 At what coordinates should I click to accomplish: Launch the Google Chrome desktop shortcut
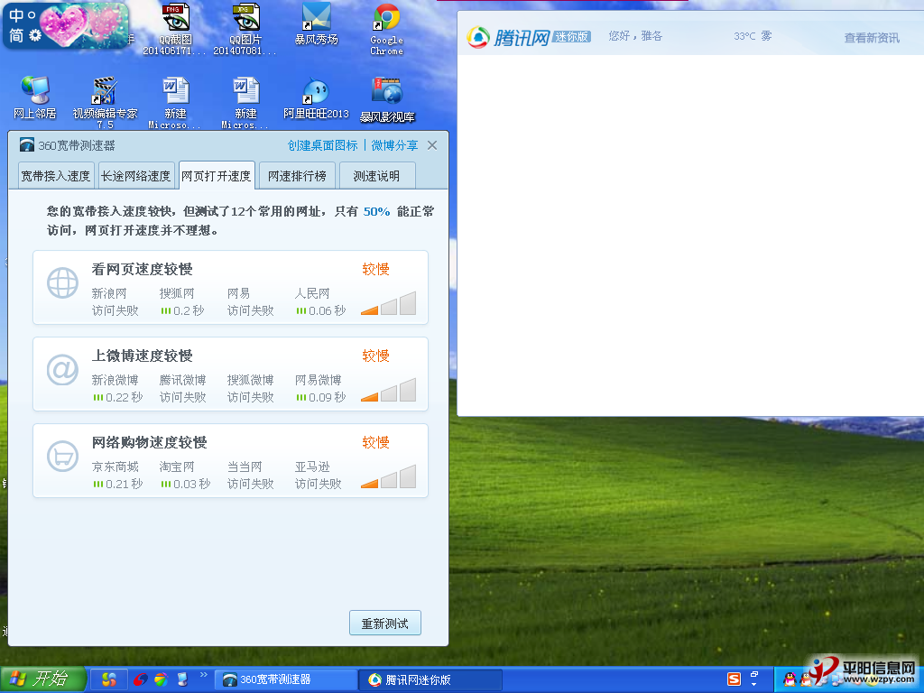tap(386, 30)
